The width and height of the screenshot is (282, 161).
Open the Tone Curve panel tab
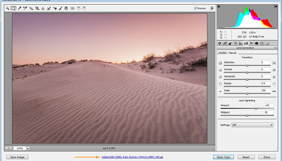(x=225, y=43)
